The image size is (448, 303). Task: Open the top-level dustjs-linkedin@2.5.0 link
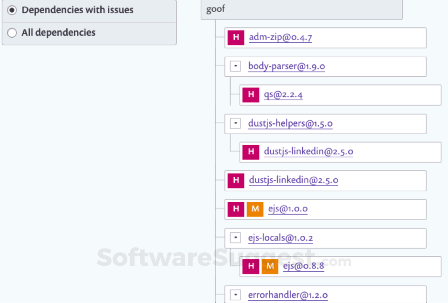click(294, 180)
